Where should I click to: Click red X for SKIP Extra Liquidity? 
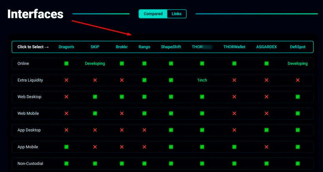click(95, 80)
